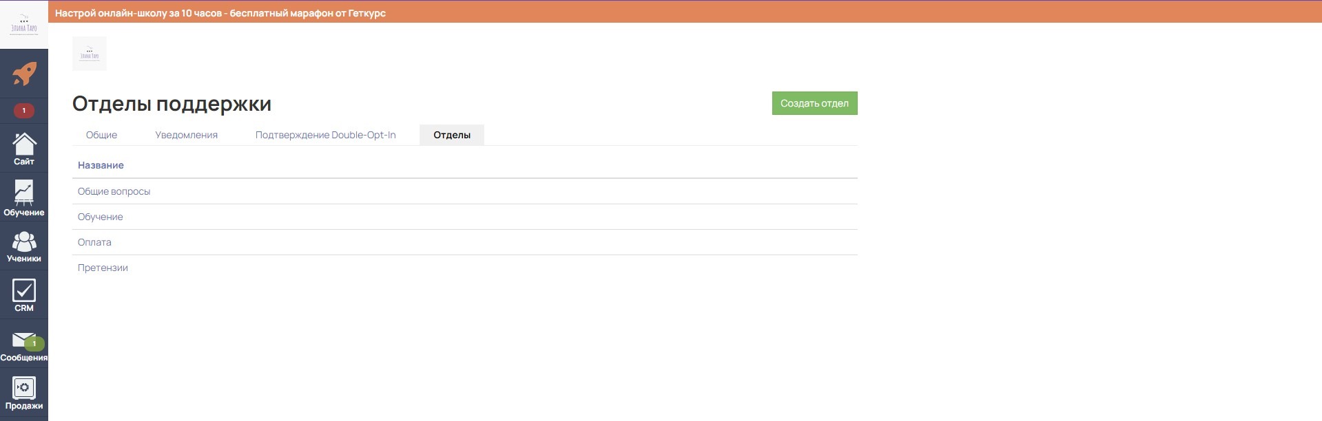Open the Продажи section in sidebar

pyautogui.click(x=24, y=393)
